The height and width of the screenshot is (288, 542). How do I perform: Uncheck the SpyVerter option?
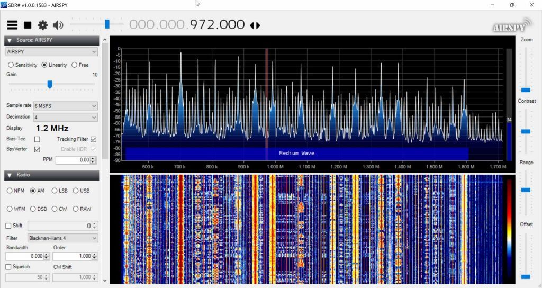tap(37, 149)
